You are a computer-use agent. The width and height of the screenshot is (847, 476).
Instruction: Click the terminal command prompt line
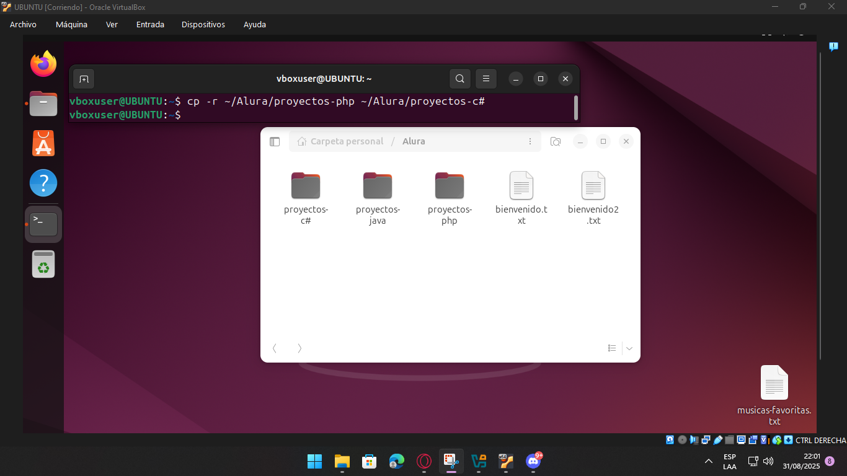pos(321,115)
